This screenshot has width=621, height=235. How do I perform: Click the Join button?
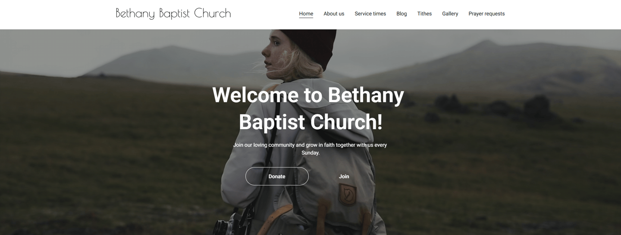pyautogui.click(x=344, y=176)
